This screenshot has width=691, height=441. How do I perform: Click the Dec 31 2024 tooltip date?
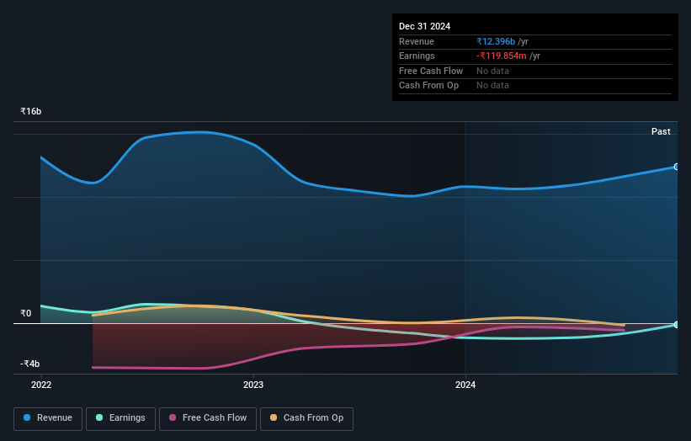point(425,26)
